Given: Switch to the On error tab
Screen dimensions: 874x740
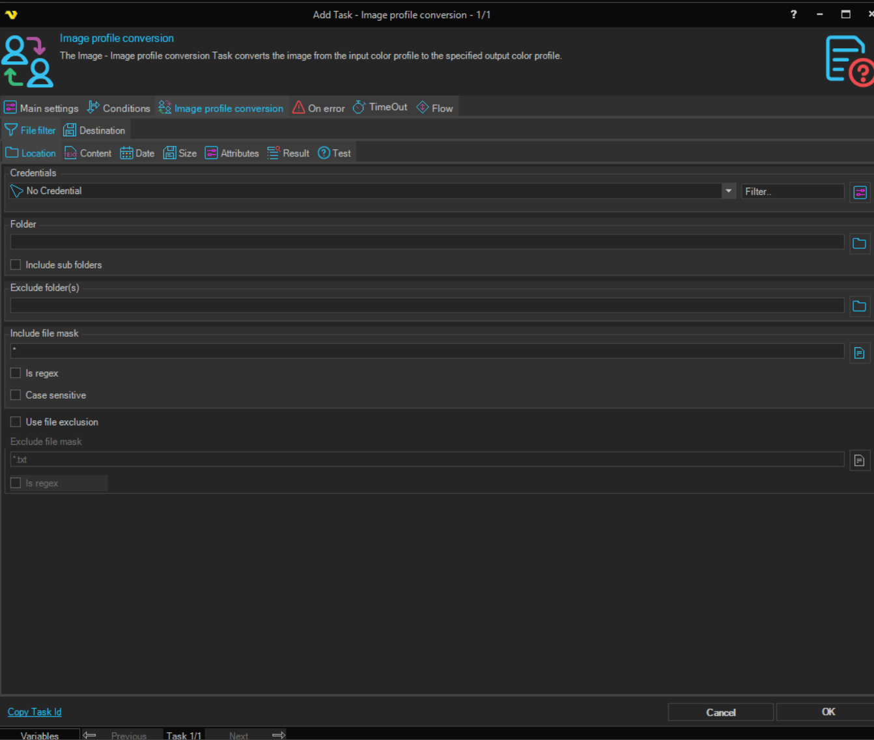Looking at the screenshot, I should click(x=318, y=108).
